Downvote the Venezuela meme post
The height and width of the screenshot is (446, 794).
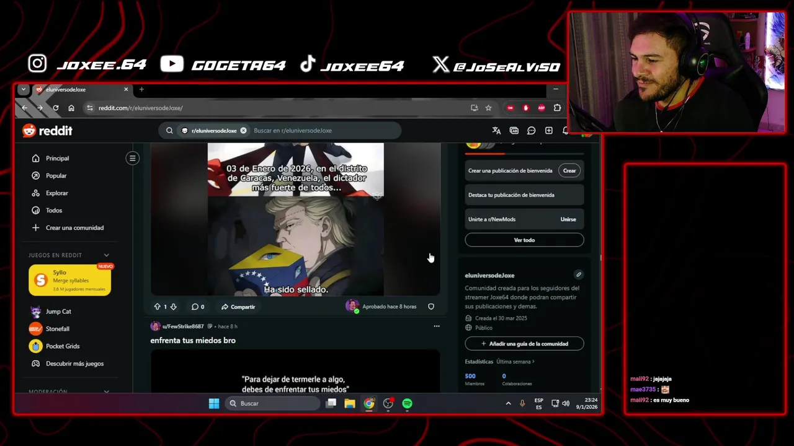tap(174, 307)
